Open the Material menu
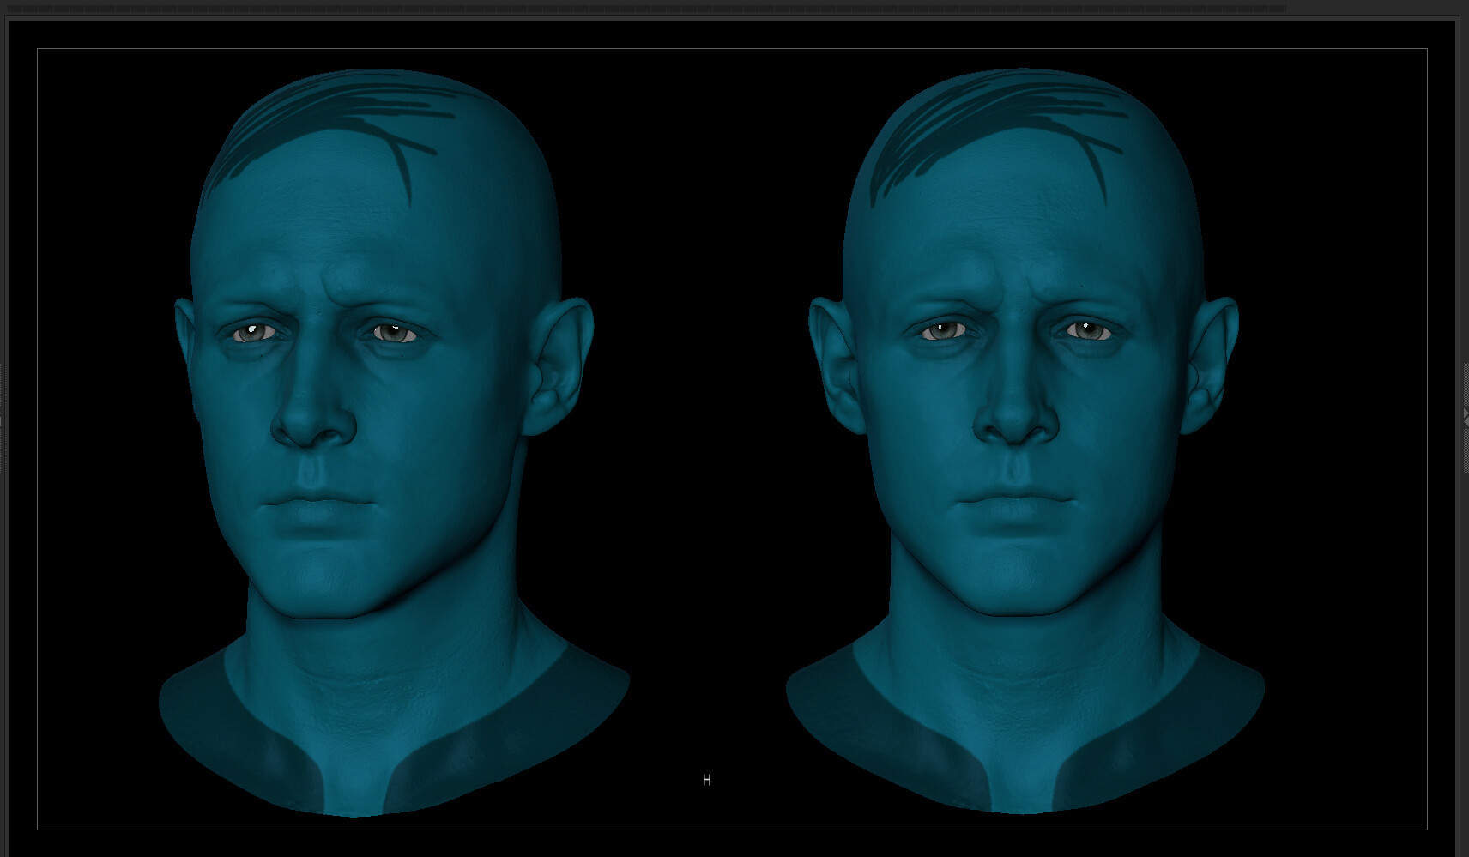 coord(186,6)
